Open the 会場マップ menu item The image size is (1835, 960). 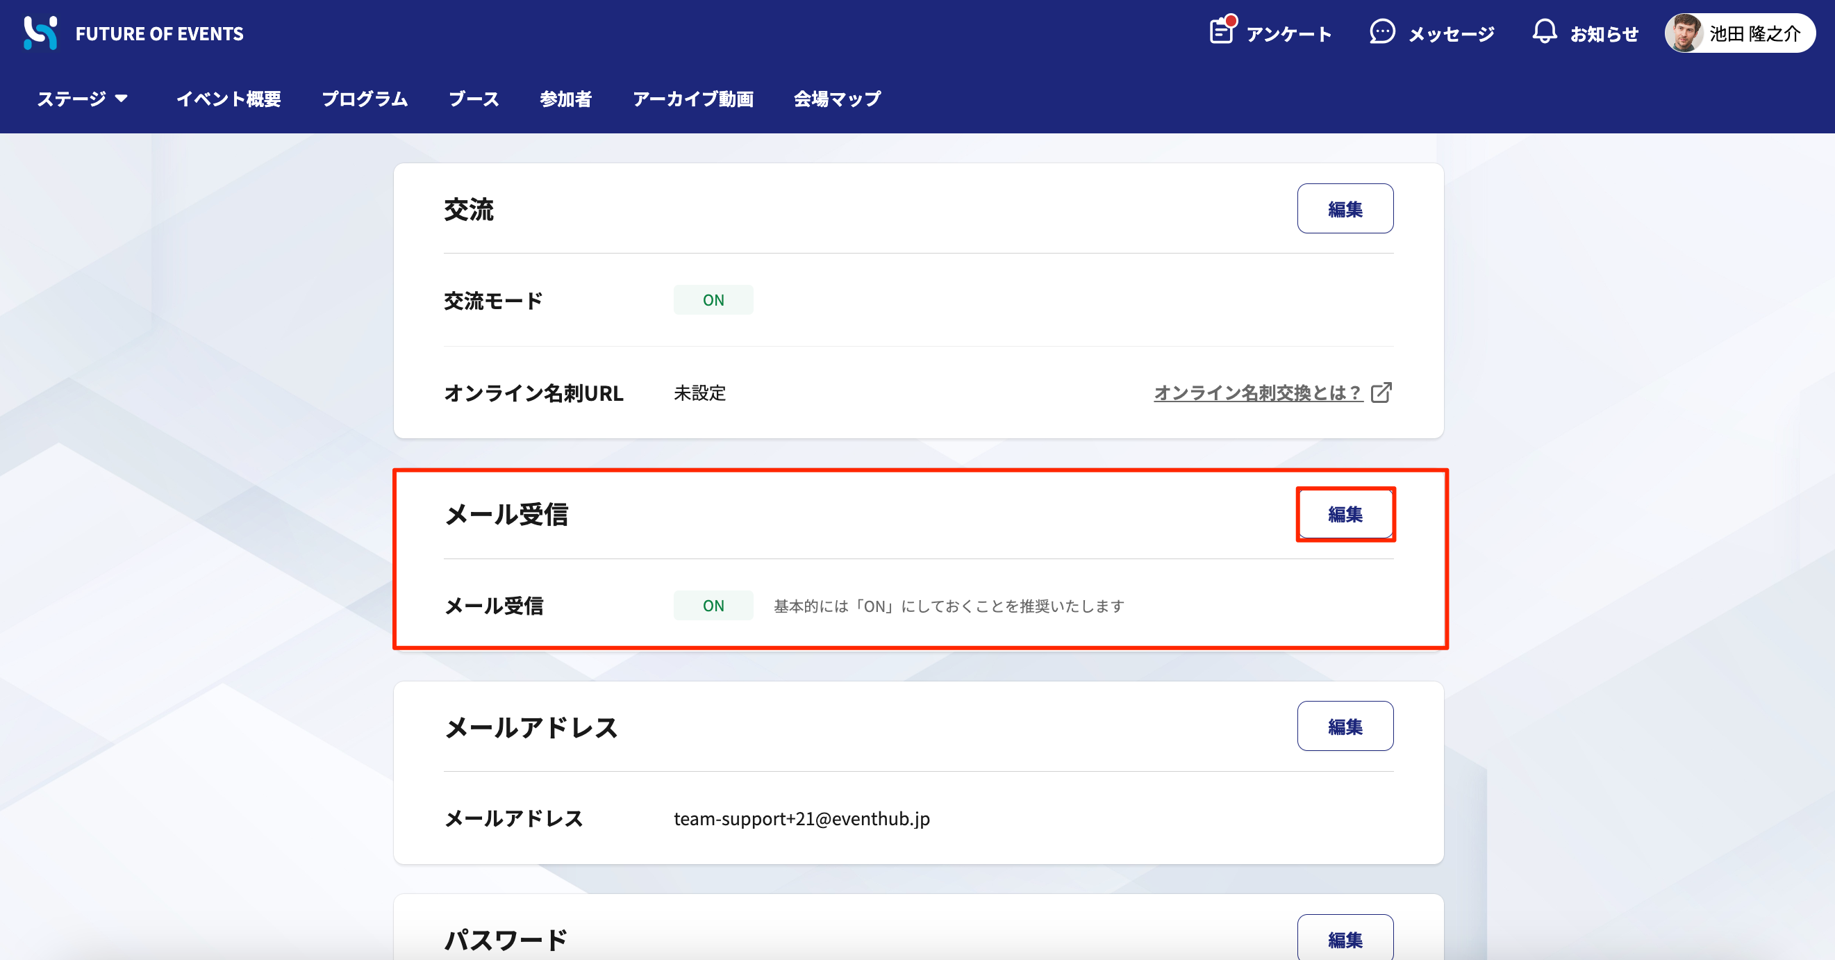837,99
